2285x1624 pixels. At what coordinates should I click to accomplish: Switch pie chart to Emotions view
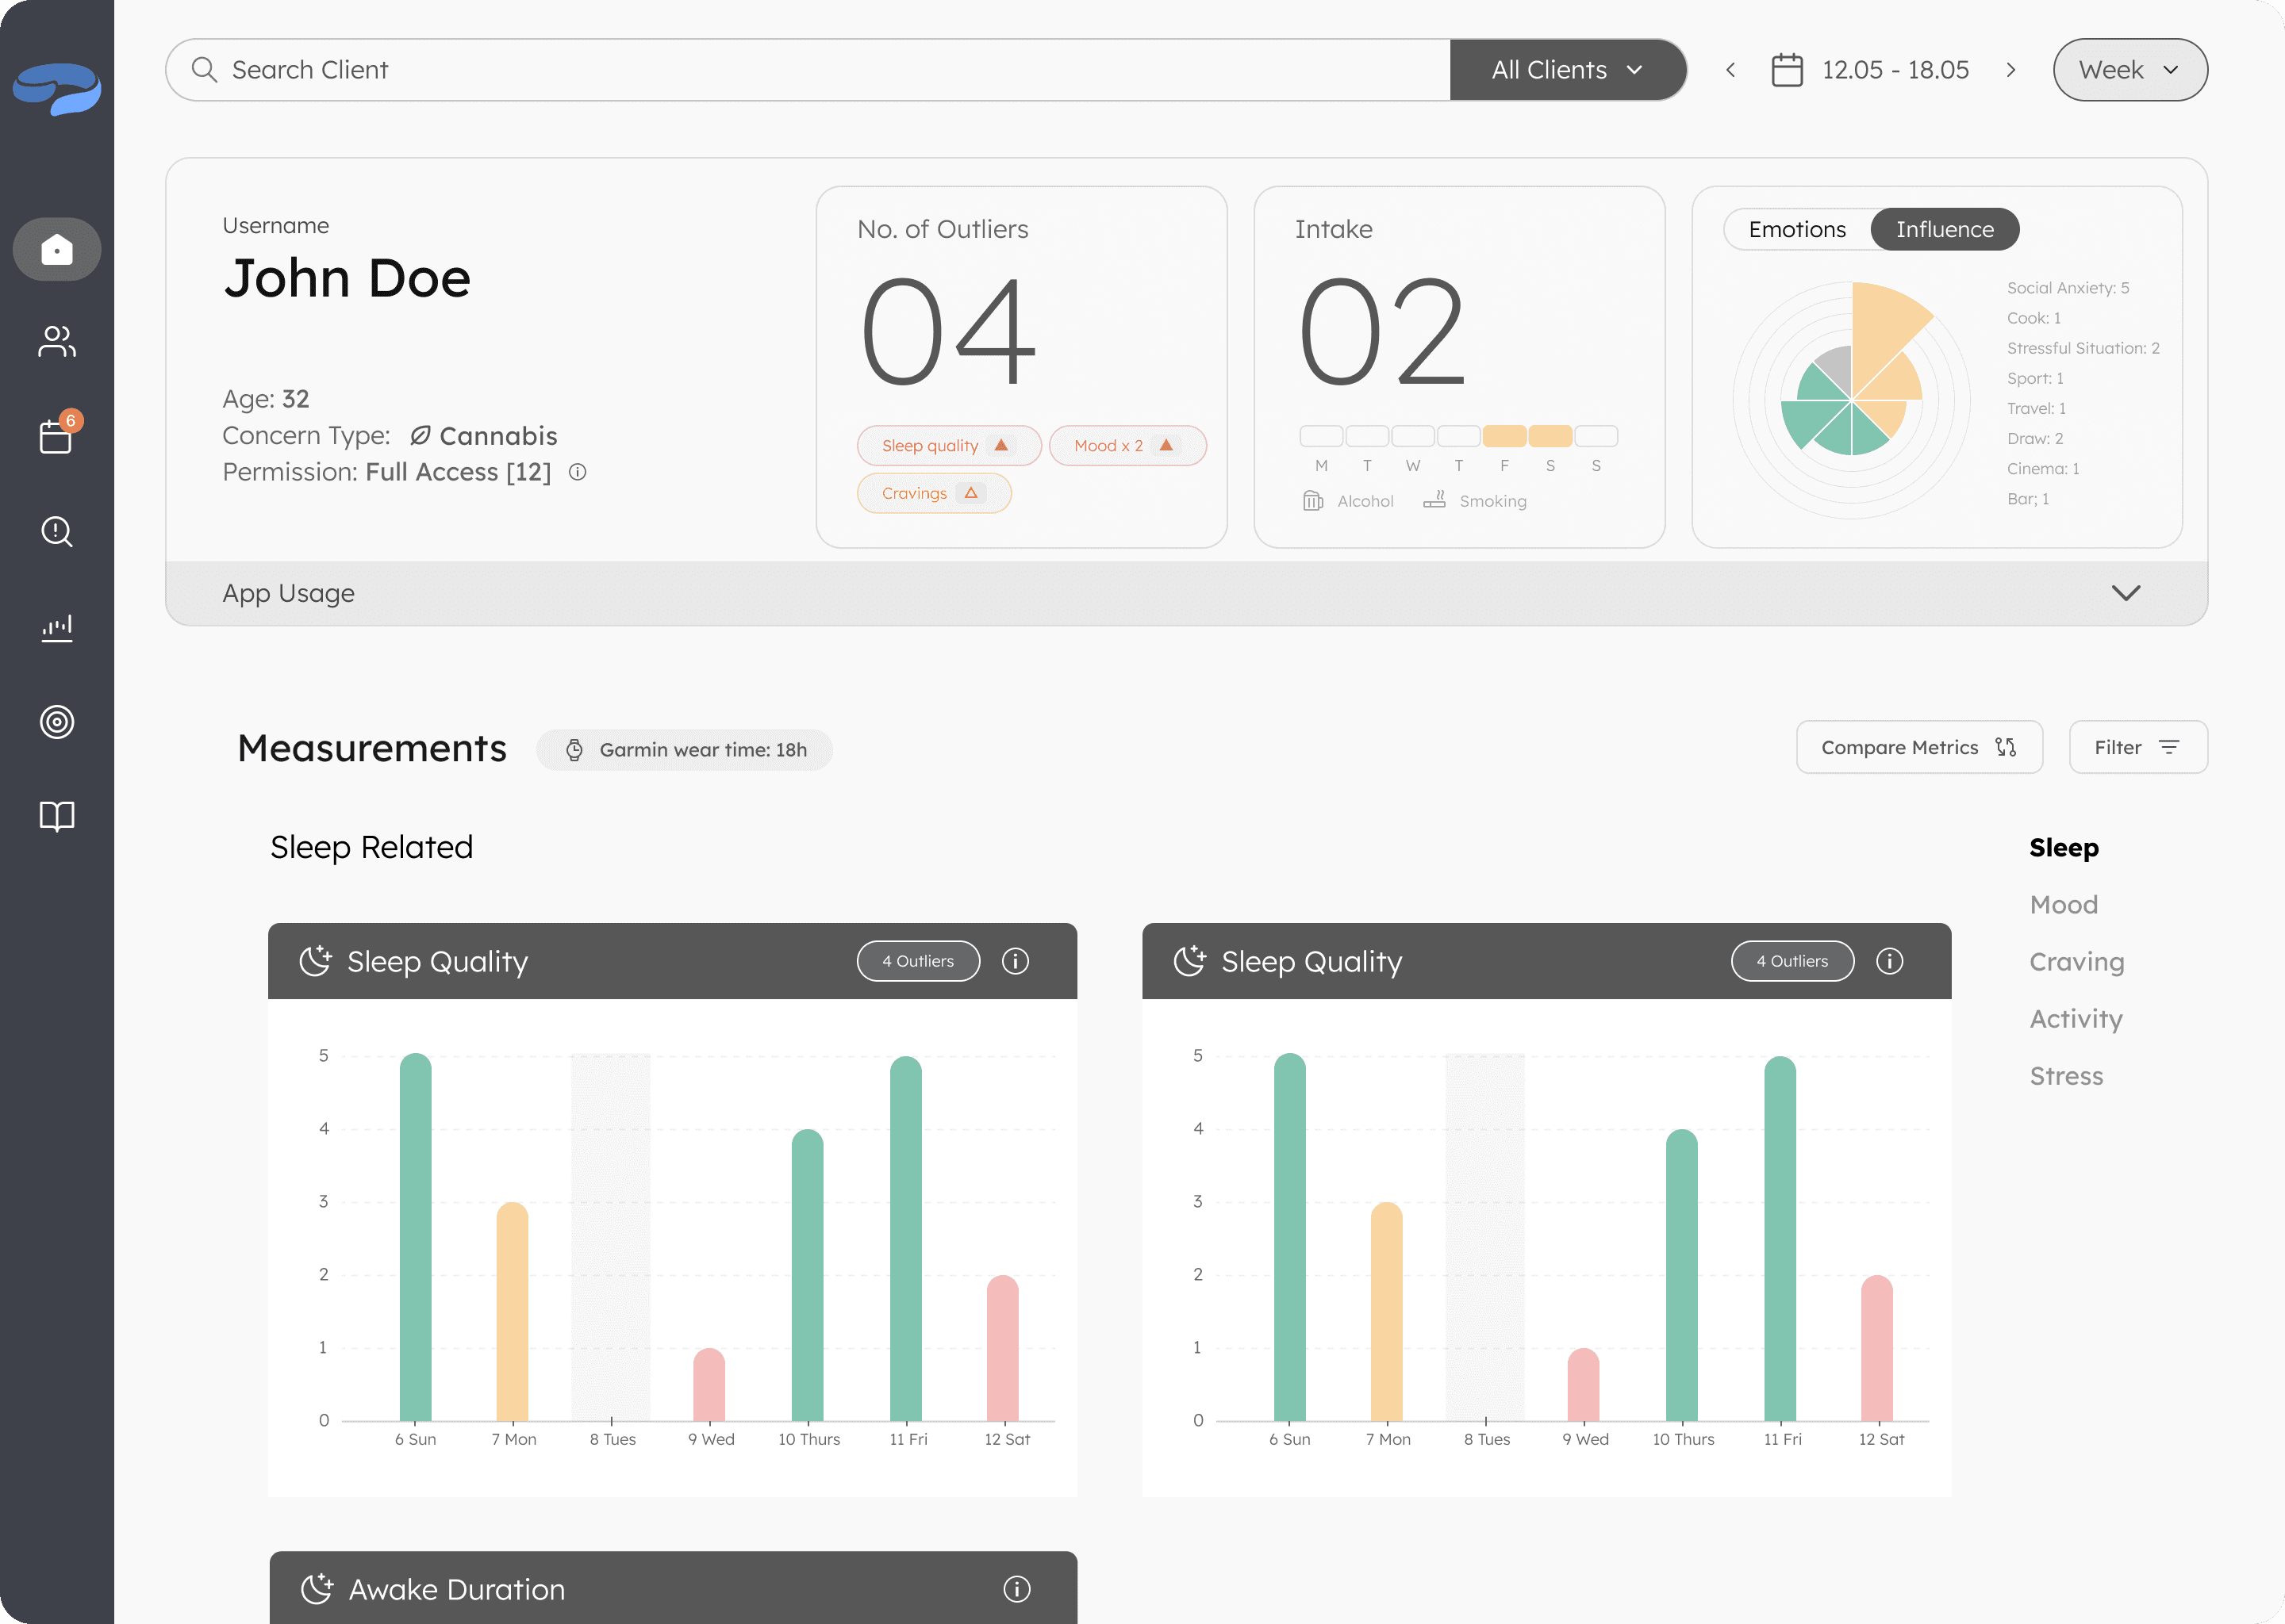[1797, 229]
